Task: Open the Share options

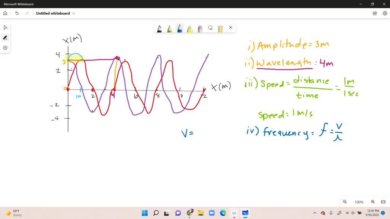Action: point(375,13)
